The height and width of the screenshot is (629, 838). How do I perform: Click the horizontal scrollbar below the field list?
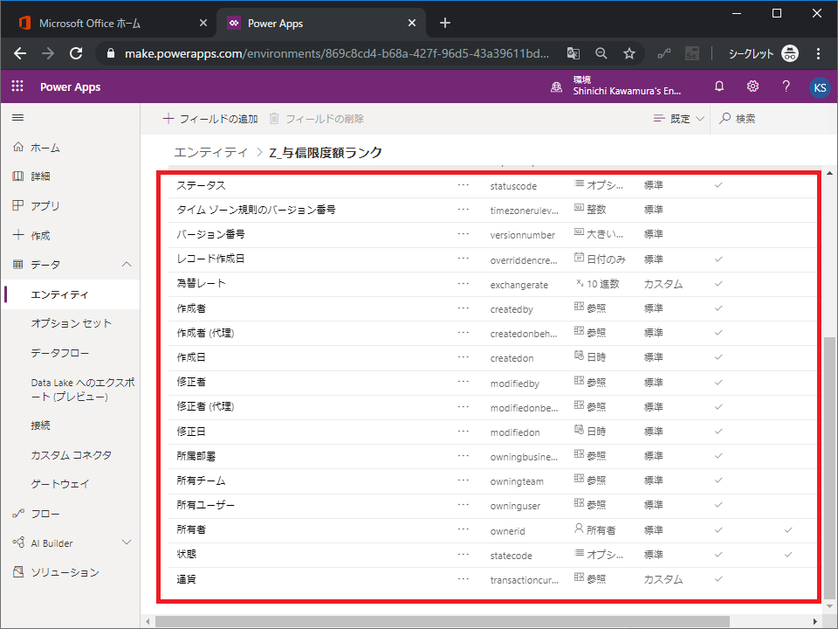pos(442,621)
